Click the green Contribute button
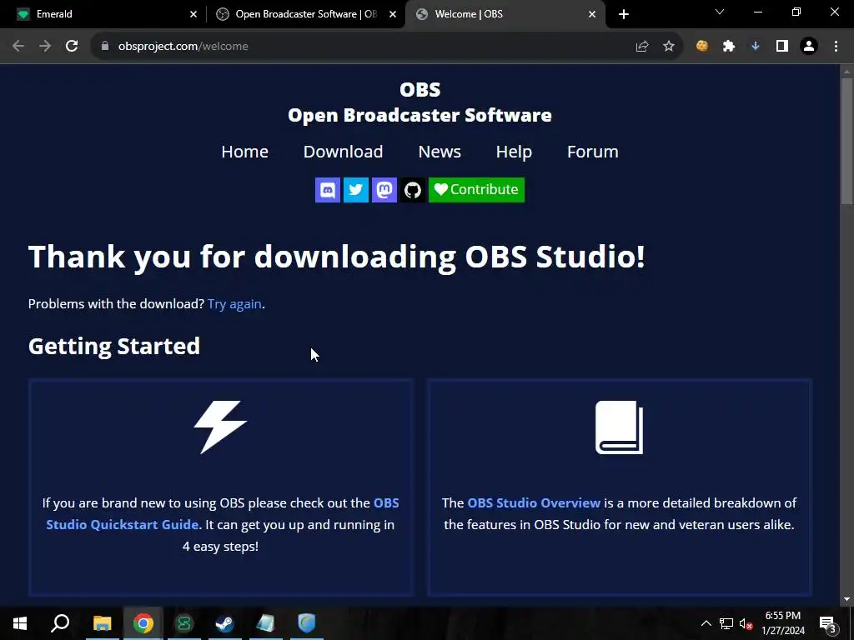854x640 pixels. [x=476, y=190]
